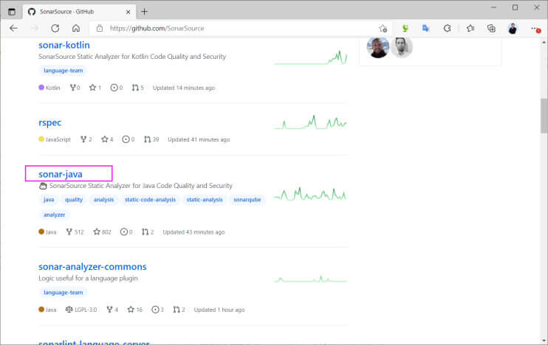Image resolution: width=548 pixels, height=345 pixels.
Task: Close the SonarSource - GitHub tab
Action: pos(128,12)
